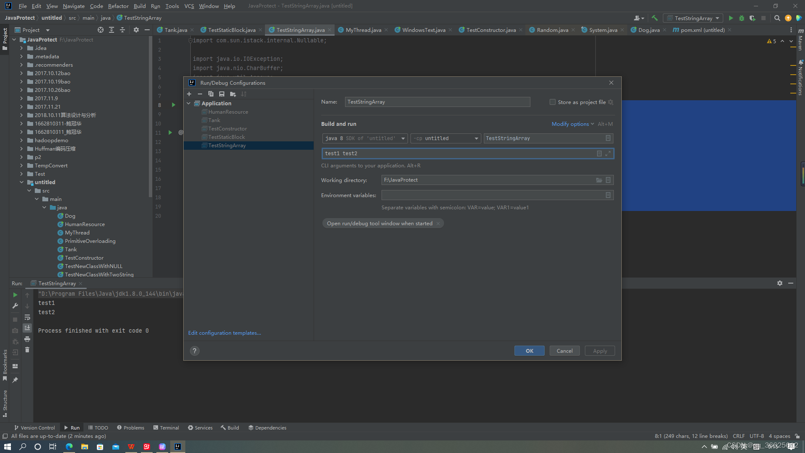The width and height of the screenshot is (805, 453).
Task: Click Cancel button in dialog
Action: [565, 351]
